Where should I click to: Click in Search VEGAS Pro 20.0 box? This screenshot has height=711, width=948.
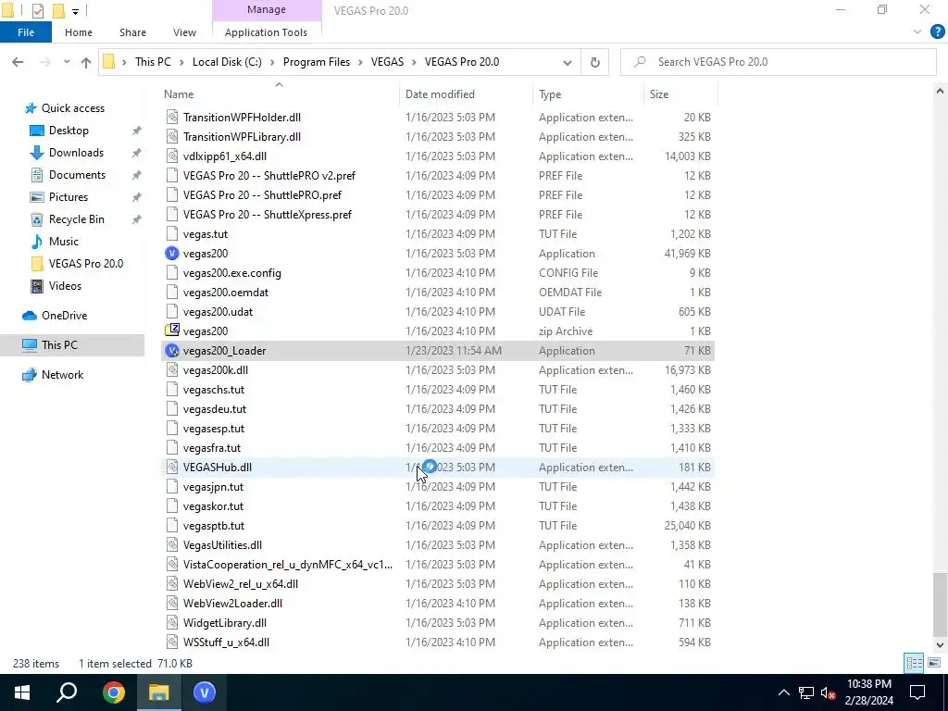[x=778, y=62]
